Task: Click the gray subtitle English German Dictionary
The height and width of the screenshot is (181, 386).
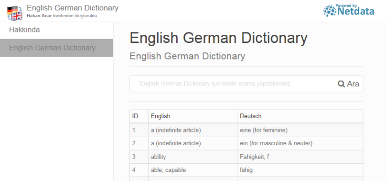Action: click(x=187, y=56)
